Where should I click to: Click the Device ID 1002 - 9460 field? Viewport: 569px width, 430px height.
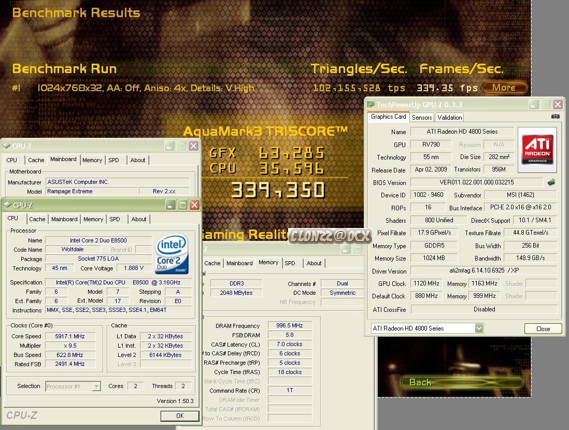428,195
